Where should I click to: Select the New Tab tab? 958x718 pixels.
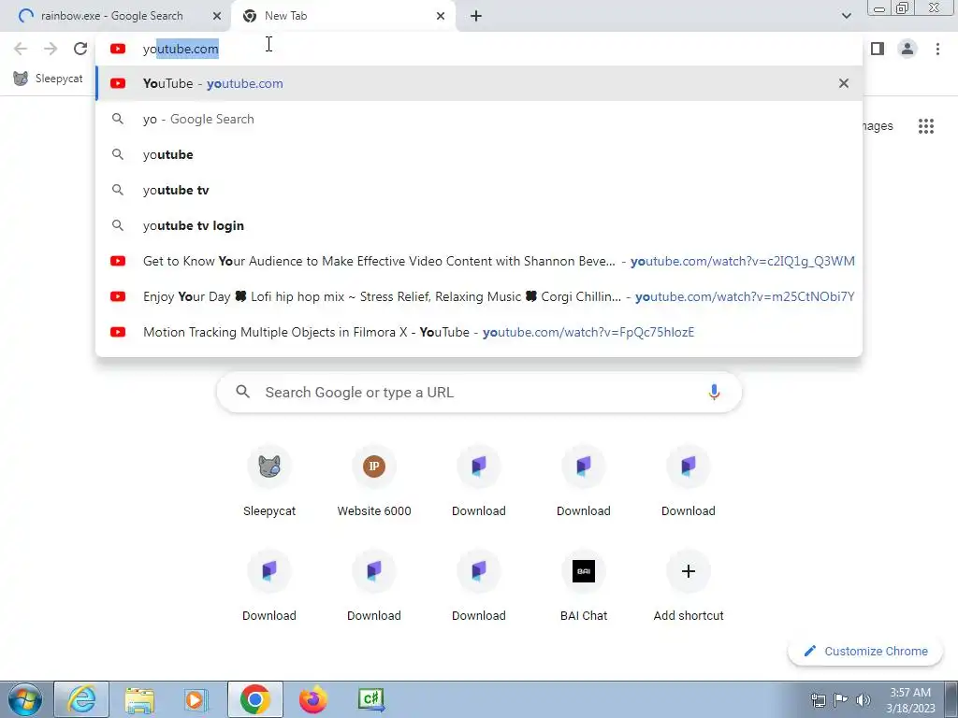coord(342,16)
